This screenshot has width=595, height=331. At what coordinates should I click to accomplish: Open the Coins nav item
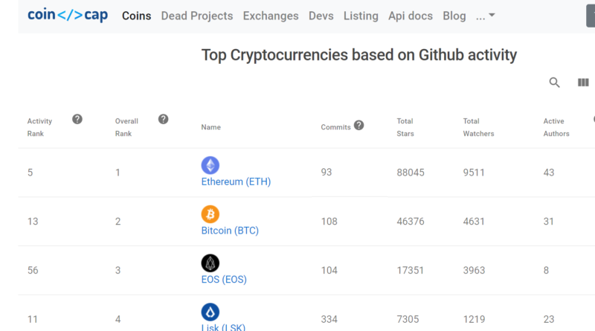[x=137, y=16]
